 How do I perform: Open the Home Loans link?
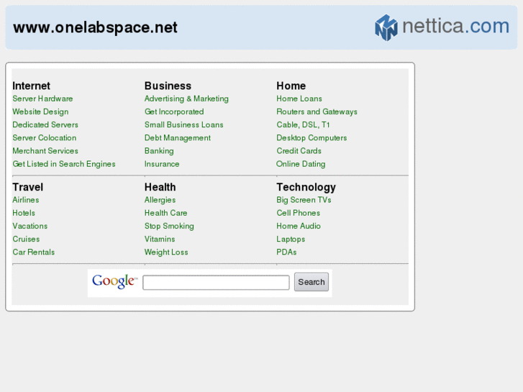[299, 99]
